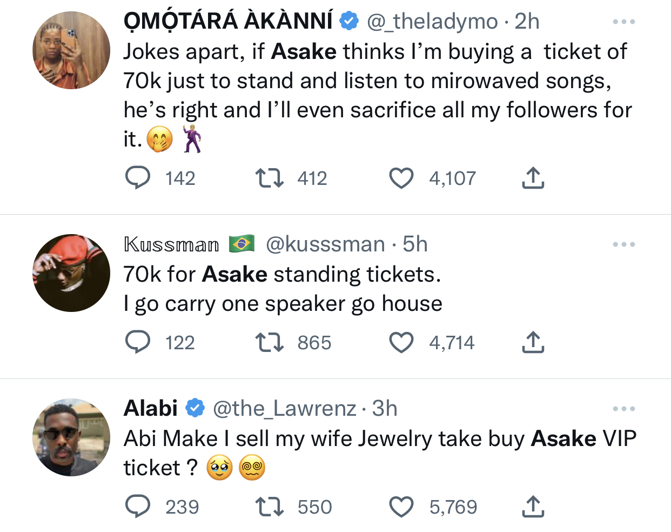Reply to Alabi's VIP ticket tweet

(x=138, y=507)
